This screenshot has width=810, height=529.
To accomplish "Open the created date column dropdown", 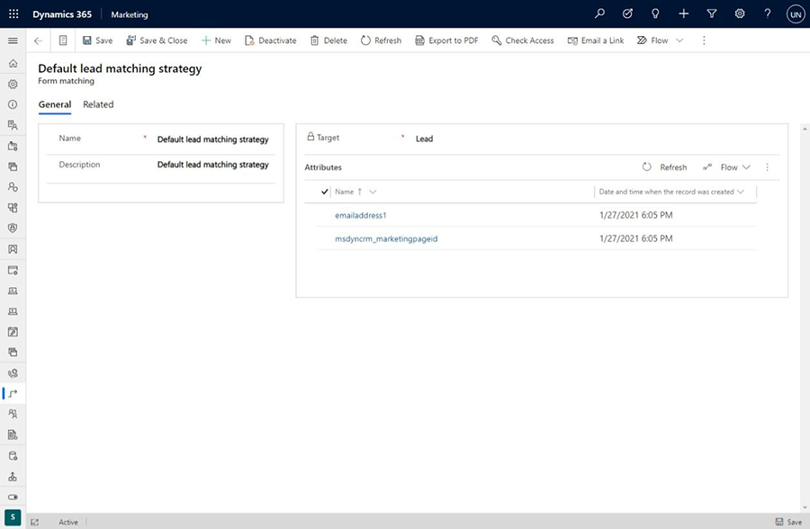I will [x=741, y=192].
